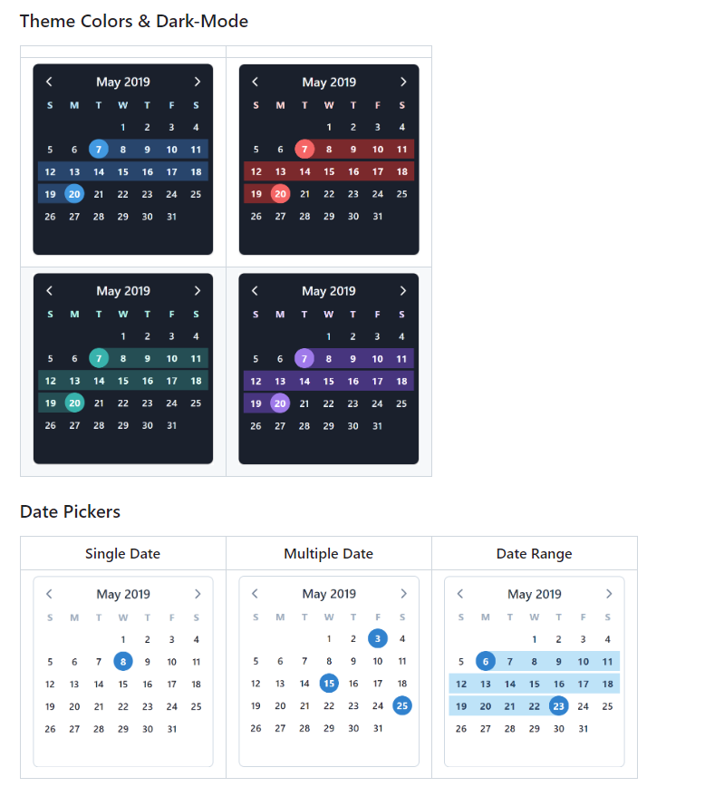Viewport: 724px width, 787px height.
Task: Go to previous month in teal dark calendar
Action: pyautogui.click(x=50, y=291)
